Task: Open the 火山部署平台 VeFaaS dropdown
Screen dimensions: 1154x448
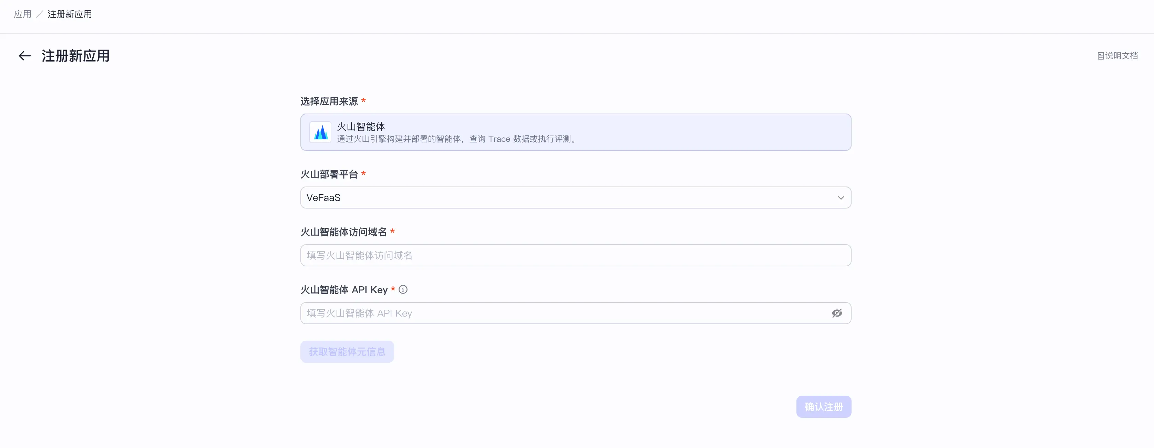Action: tap(576, 198)
